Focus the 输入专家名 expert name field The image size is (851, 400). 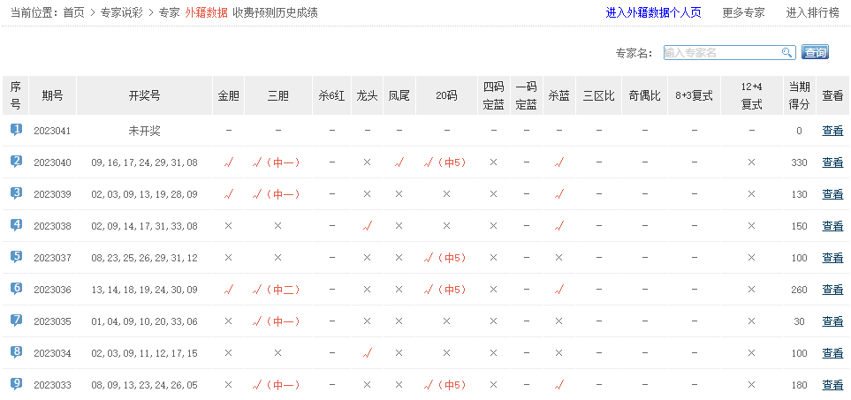tap(721, 53)
